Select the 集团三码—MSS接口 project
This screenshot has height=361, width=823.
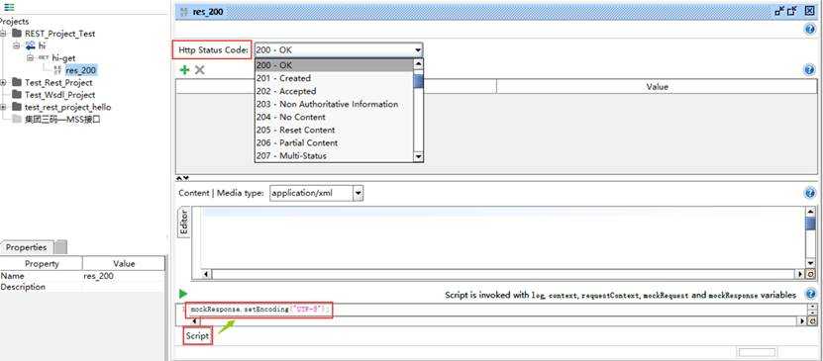click(62, 120)
